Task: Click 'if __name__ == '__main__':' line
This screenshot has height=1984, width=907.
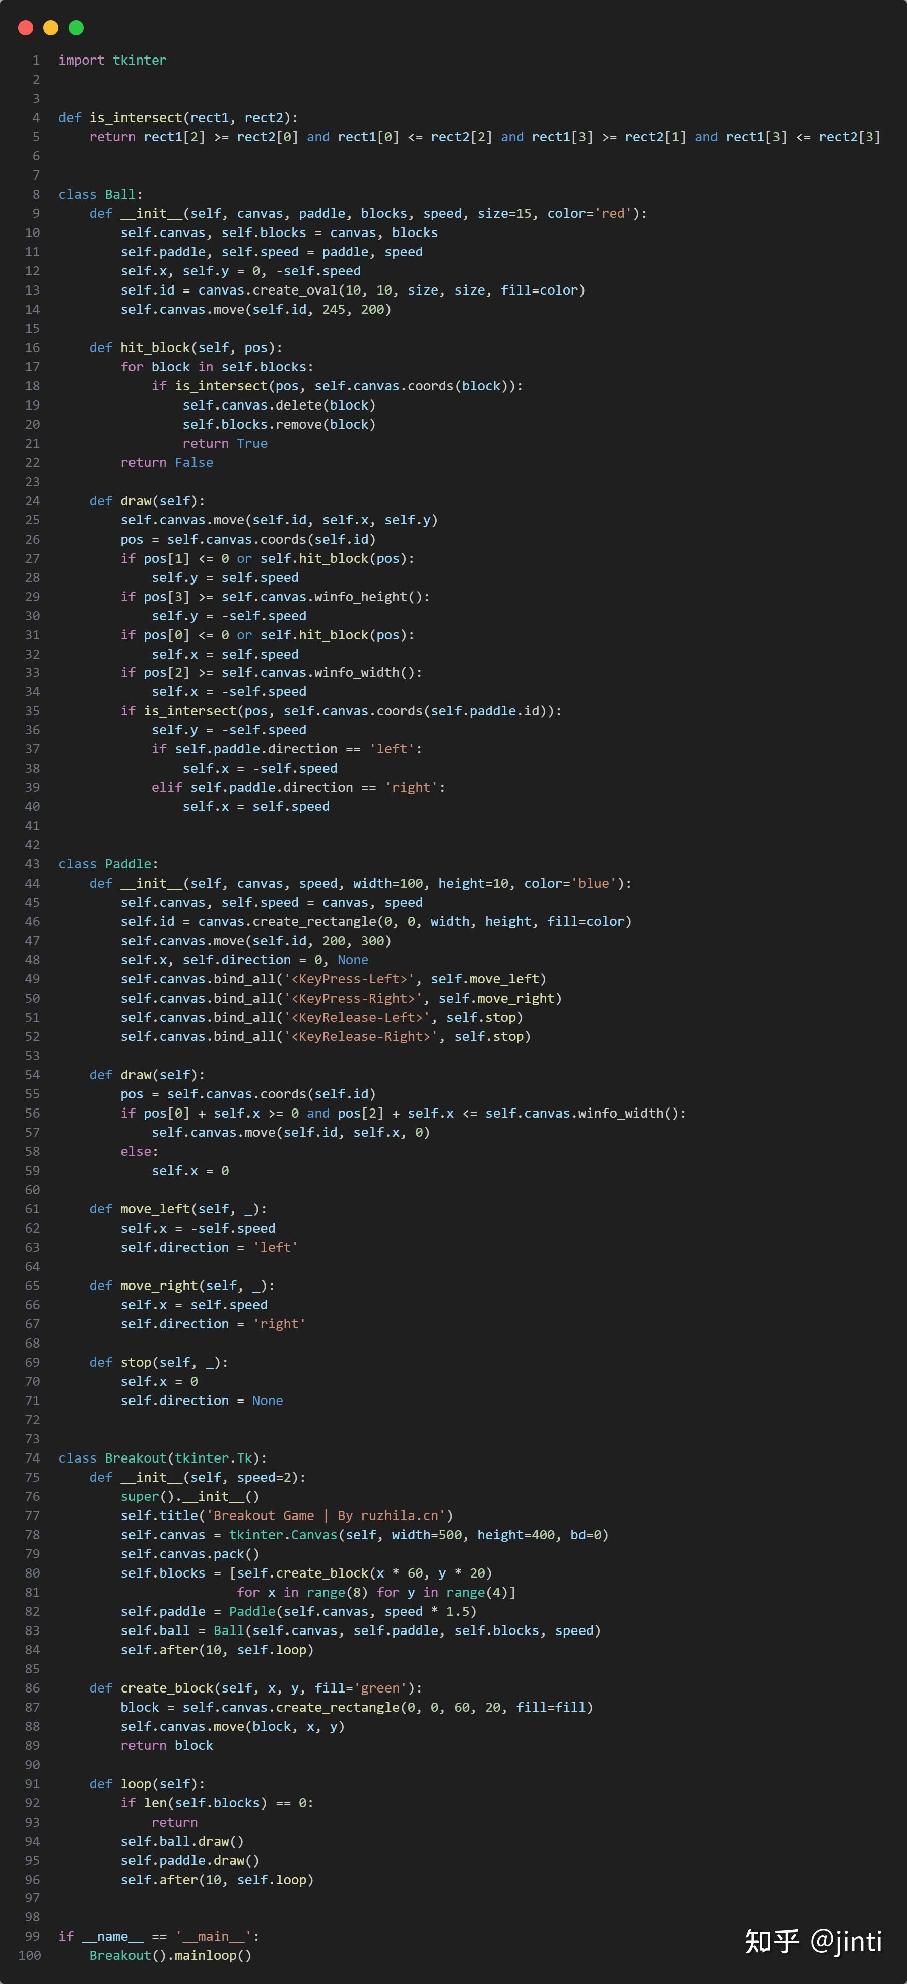Action: 159,1936
